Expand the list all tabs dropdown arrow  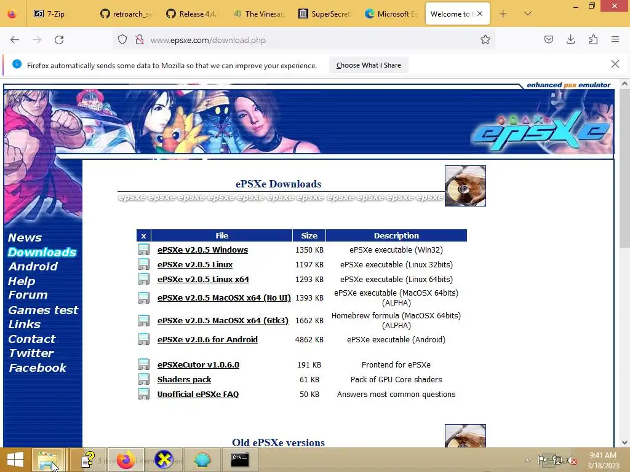528,14
